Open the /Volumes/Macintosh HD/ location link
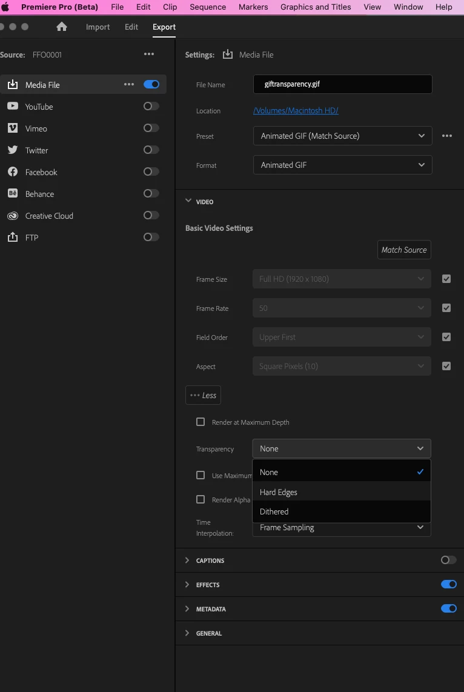The height and width of the screenshot is (692, 464). pyautogui.click(x=296, y=111)
